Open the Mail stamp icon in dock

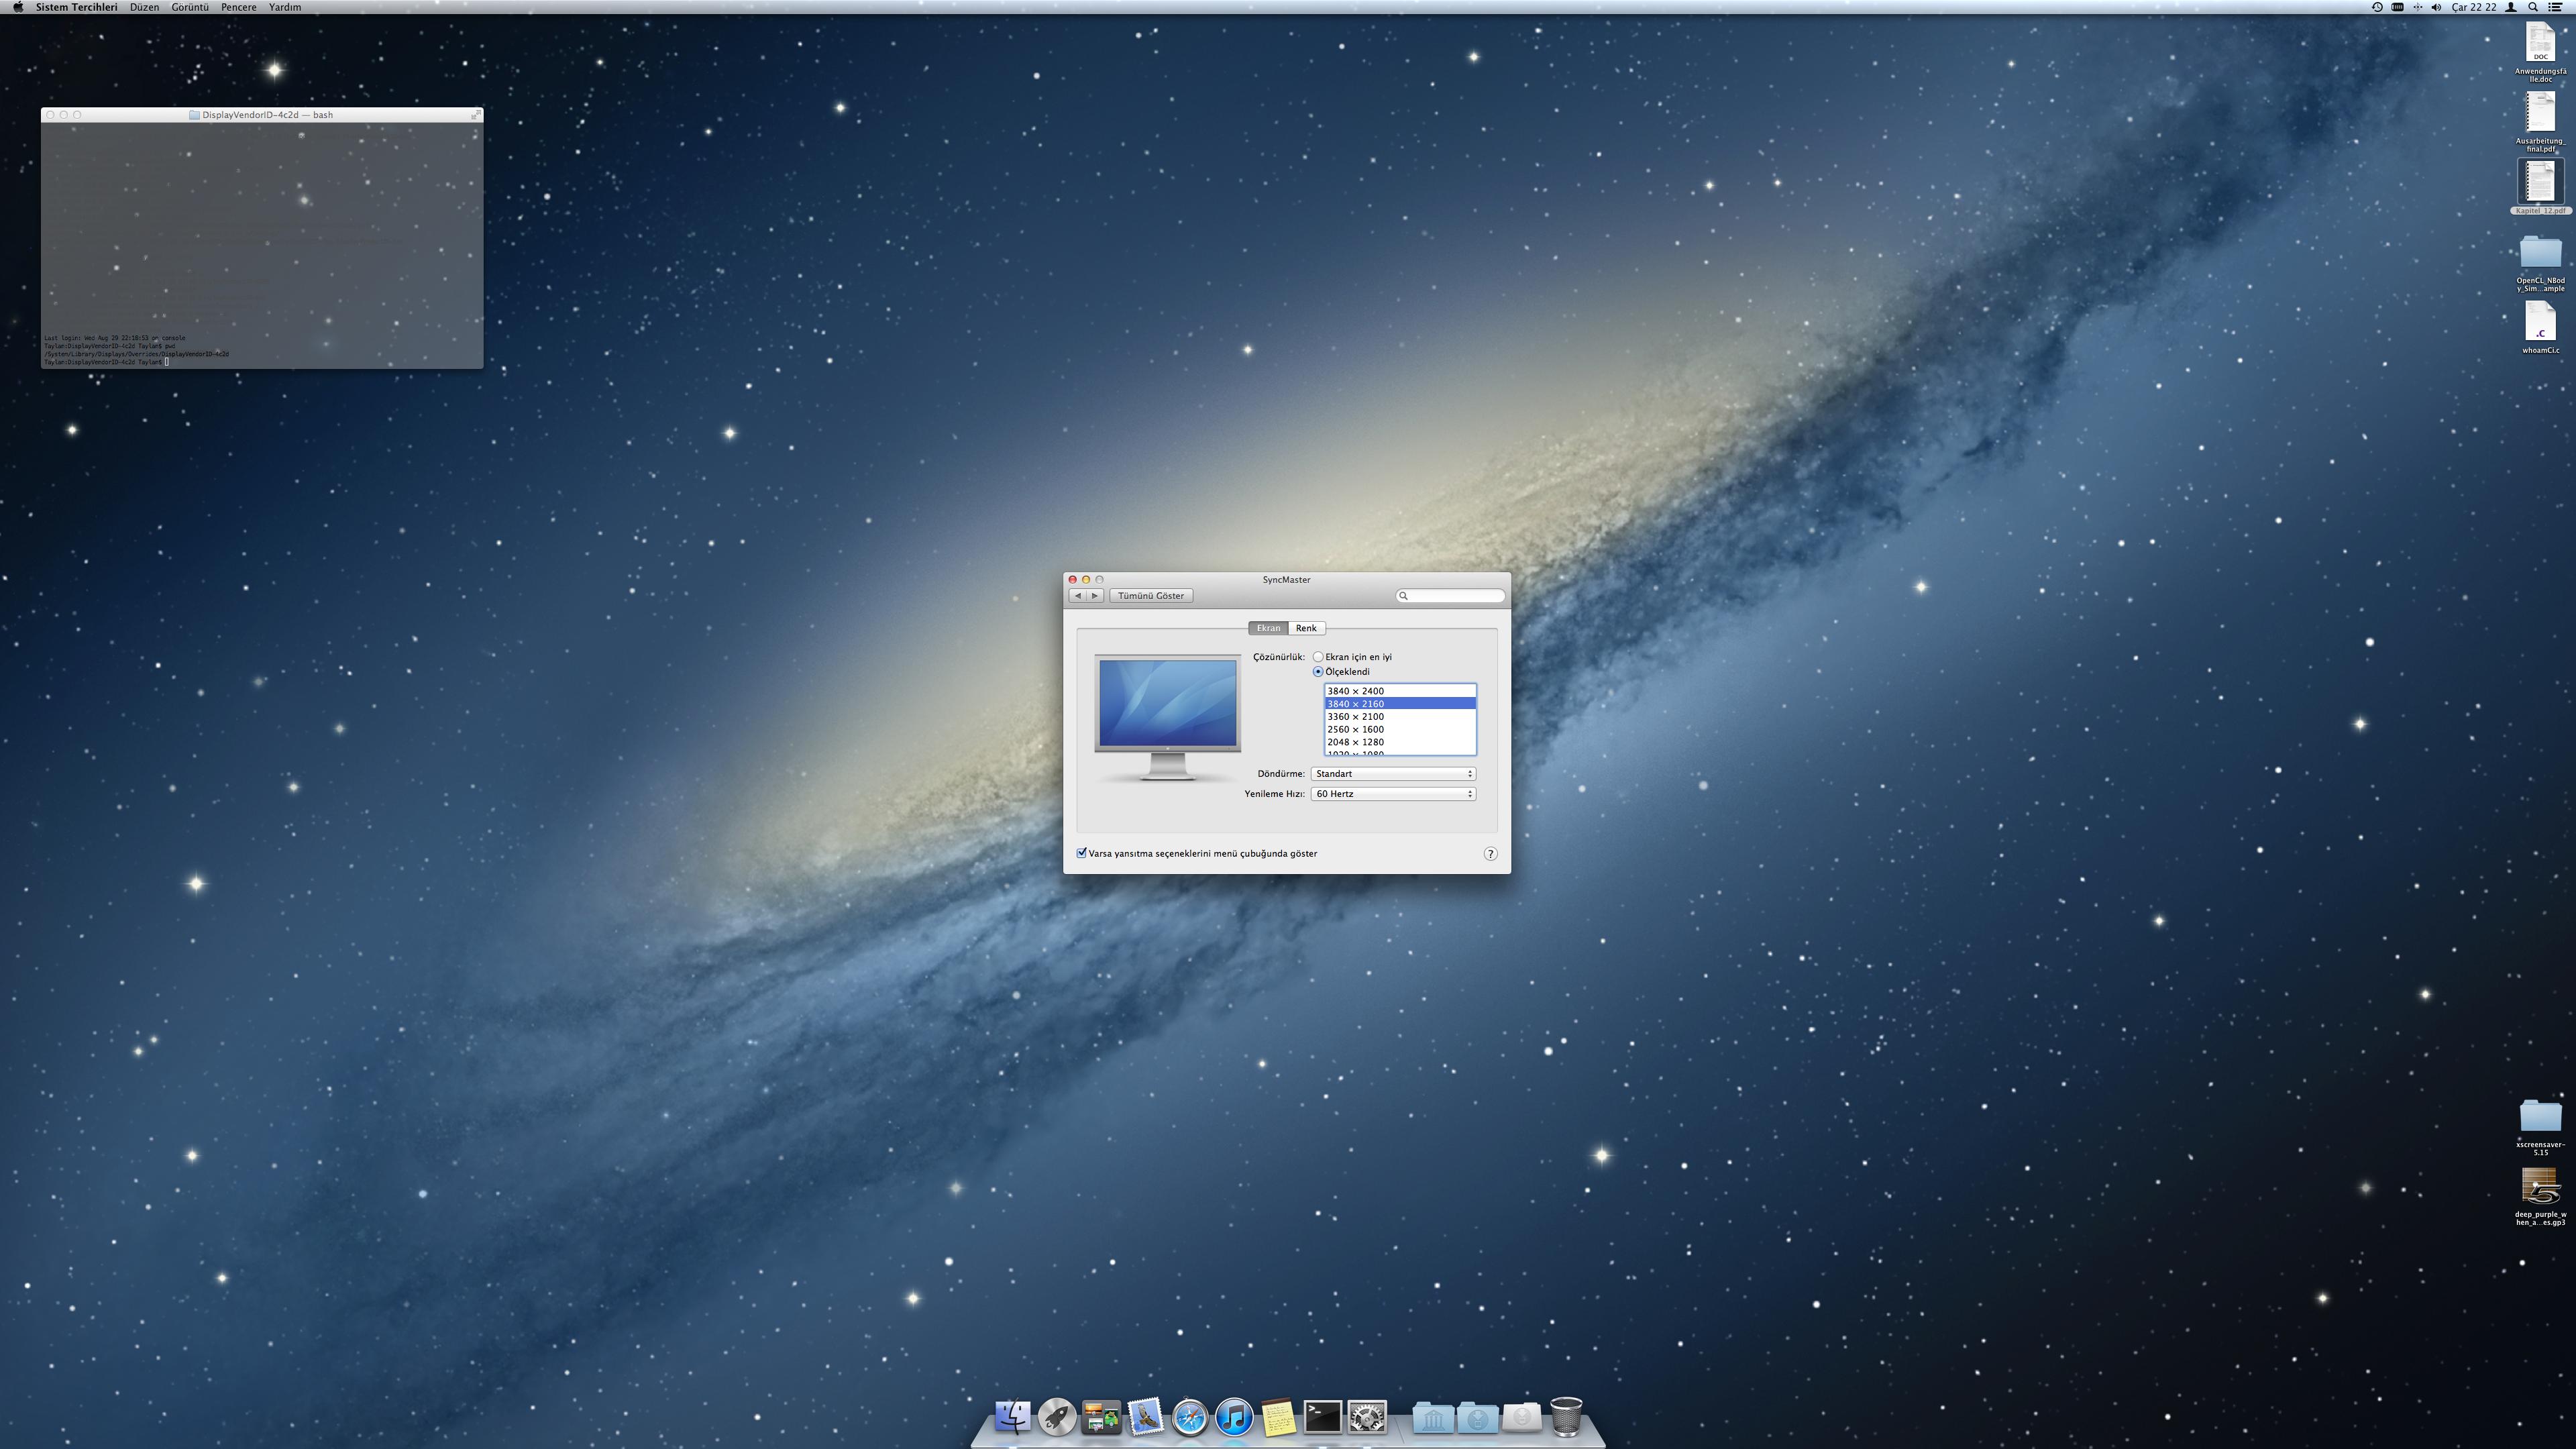pyautogui.click(x=1145, y=1417)
